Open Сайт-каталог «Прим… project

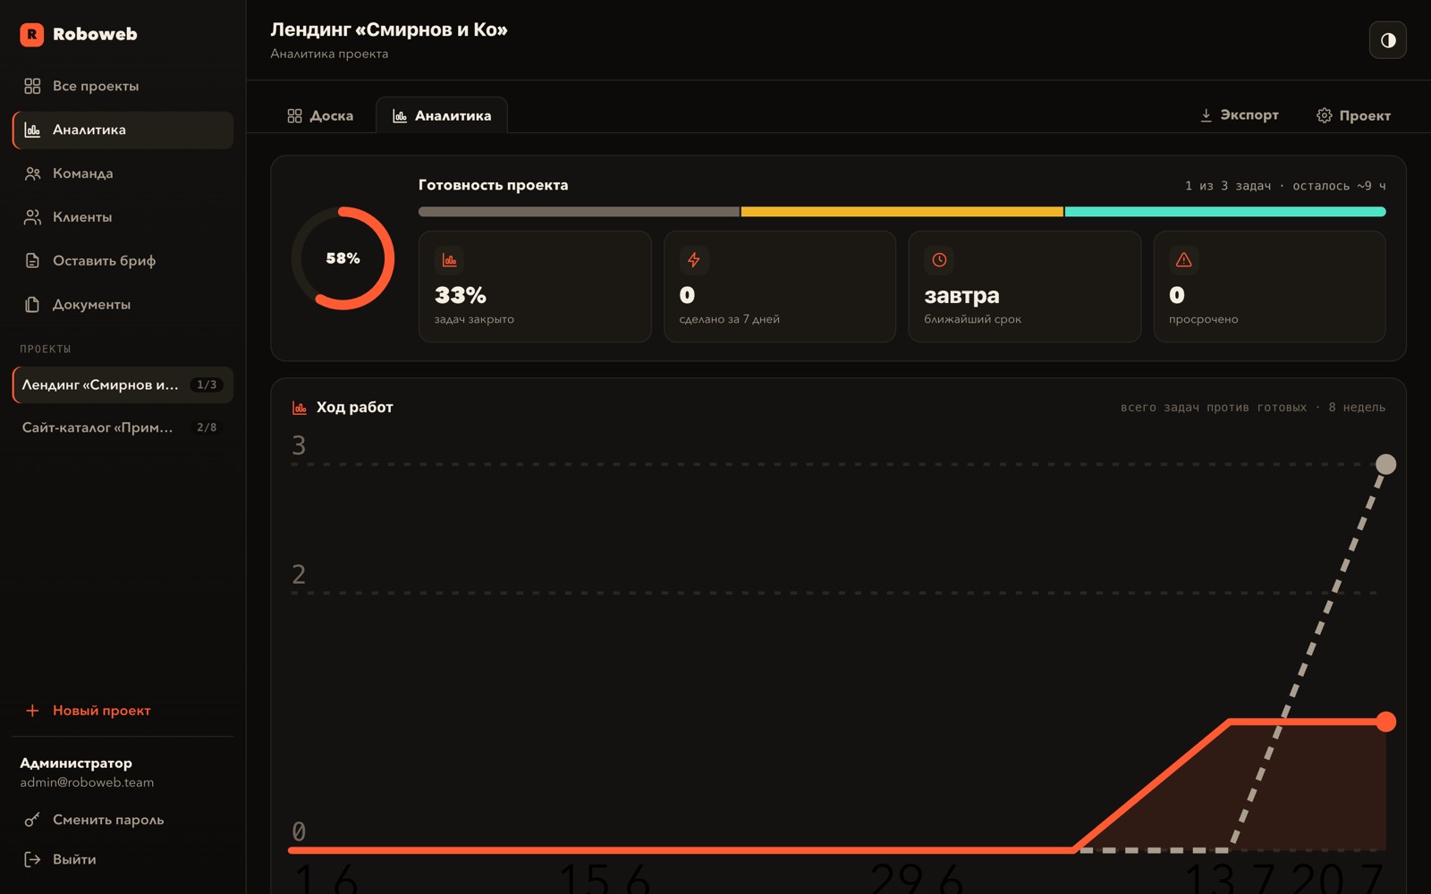tap(123, 427)
